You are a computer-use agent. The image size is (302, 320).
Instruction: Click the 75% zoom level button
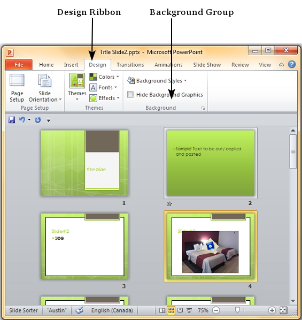coord(203,310)
